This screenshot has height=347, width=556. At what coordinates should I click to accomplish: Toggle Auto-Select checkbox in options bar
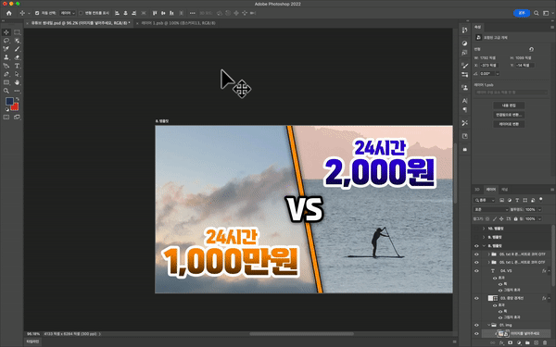[x=37, y=13]
